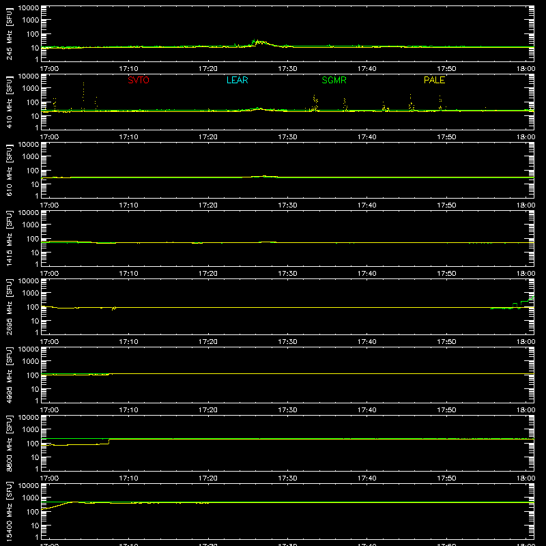546x546 pixels.
Task: Select the 4995 MHz [SFU] axis title
Action: coord(9,375)
